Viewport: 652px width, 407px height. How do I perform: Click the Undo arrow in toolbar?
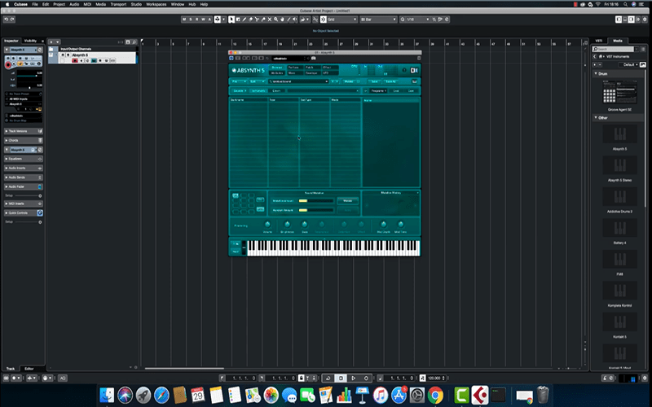tap(7, 20)
